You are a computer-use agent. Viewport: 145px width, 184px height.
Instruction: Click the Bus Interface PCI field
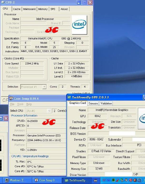[x=134, y=145]
